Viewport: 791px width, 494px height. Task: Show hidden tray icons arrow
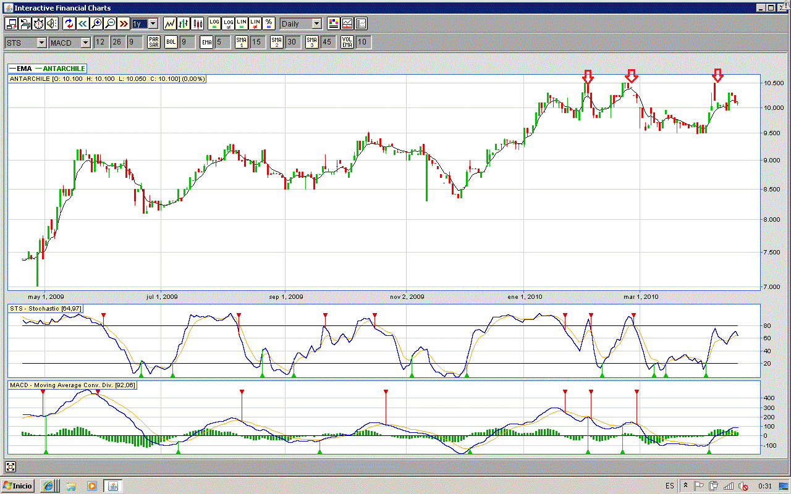point(685,486)
